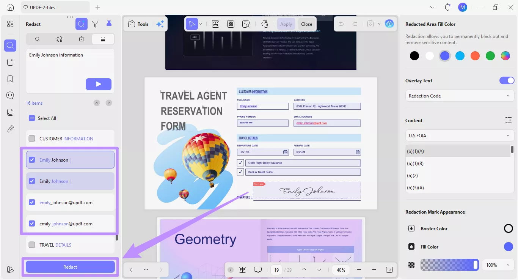Screen dimensions: 518x280
Task: Click the page number field showing 19
Action: click(277, 270)
